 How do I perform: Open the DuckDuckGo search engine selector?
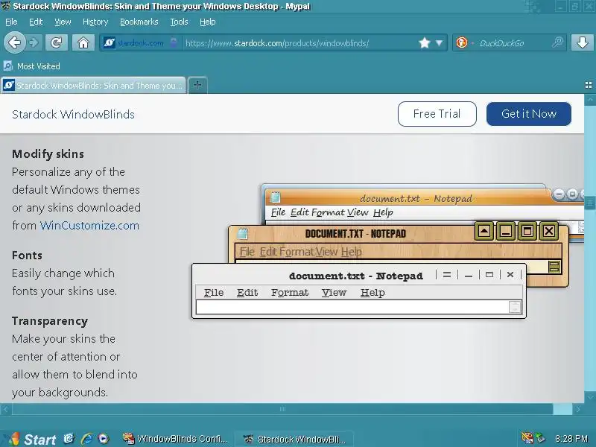(x=464, y=42)
